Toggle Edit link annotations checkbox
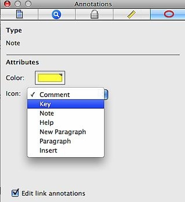Screen dimensions: 185x202 pyautogui.click(x=15, y=193)
